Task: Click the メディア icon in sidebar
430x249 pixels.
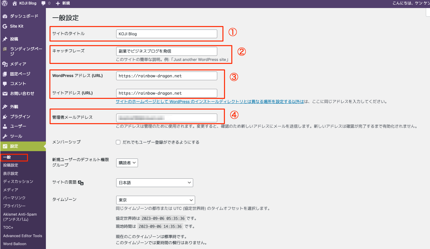Action: 5,64
